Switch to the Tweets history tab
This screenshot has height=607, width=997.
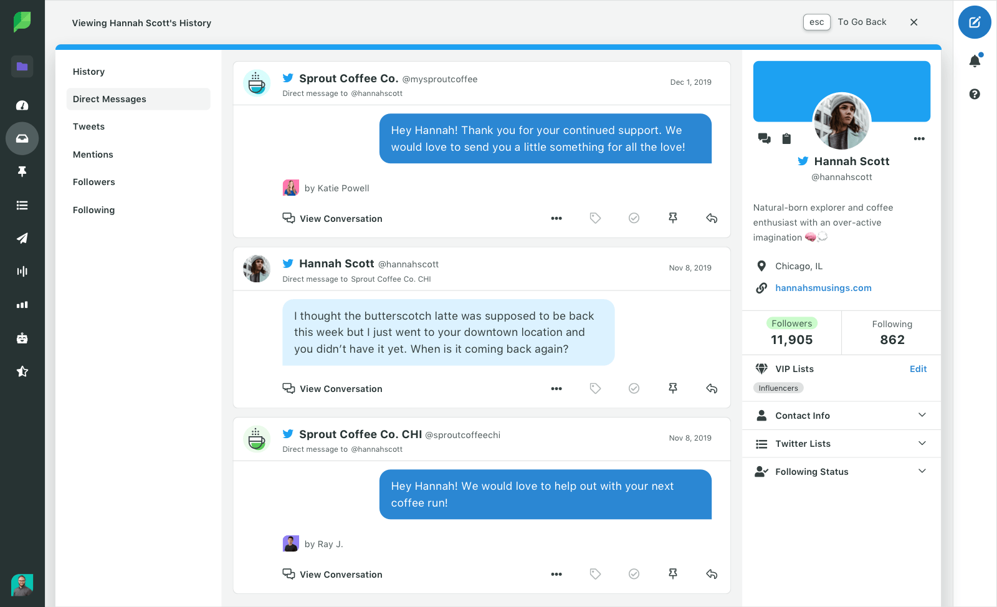[89, 127]
